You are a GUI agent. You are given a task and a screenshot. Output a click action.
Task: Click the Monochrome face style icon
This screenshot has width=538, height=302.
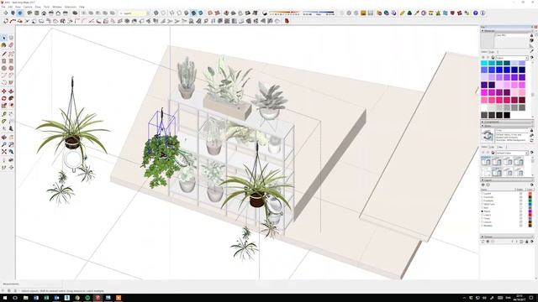(201, 13)
